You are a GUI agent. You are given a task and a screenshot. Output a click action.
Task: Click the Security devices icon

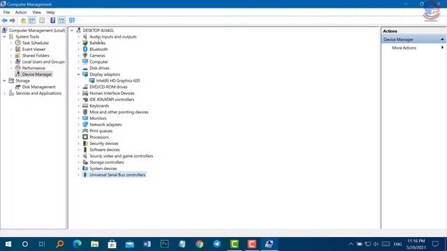coord(85,143)
